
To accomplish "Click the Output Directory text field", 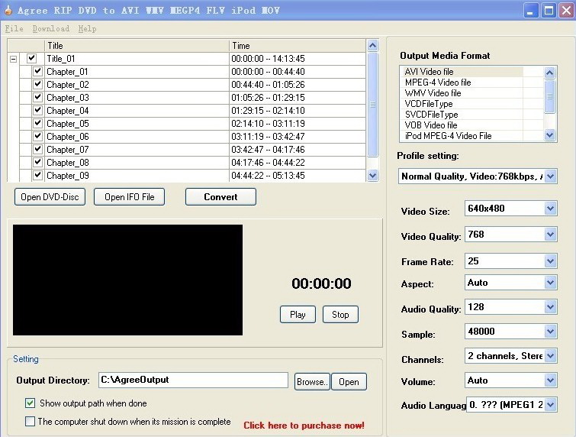I will click(193, 380).
